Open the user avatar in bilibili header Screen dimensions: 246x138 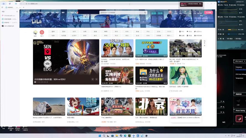coord(170,12)
